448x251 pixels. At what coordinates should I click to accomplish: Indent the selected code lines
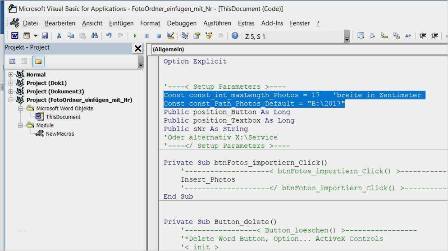[x=423, y=36]
